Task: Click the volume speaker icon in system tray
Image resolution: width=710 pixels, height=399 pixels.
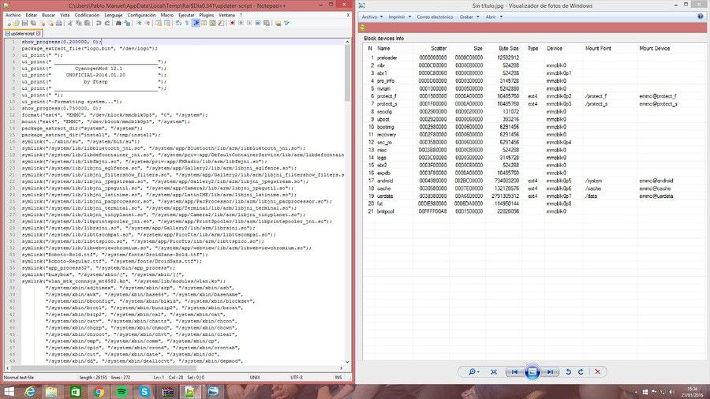Action: (672, 392)
